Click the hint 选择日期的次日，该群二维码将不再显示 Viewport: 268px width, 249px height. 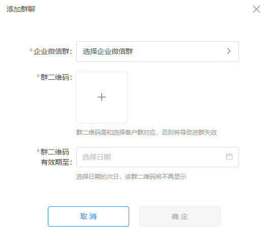pyautogui.click(x=131, y=177)
